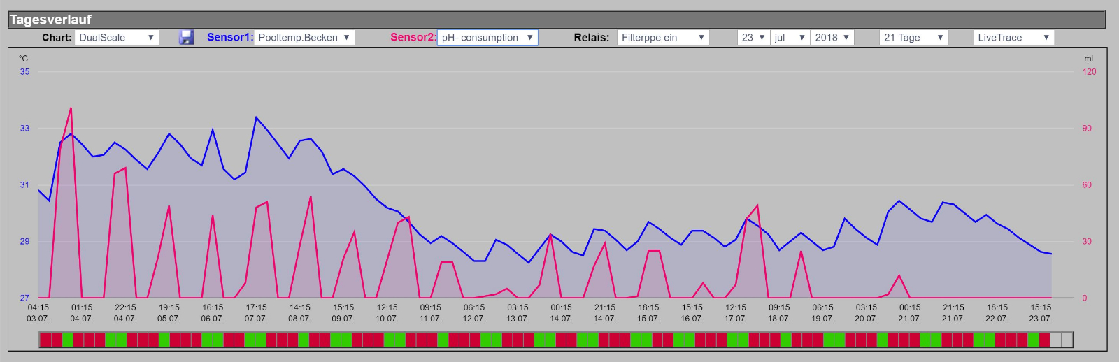Screen dimensions: 1119x362
Task: Click the 00:15 14.07. time axis label
Action: point(561,312)
